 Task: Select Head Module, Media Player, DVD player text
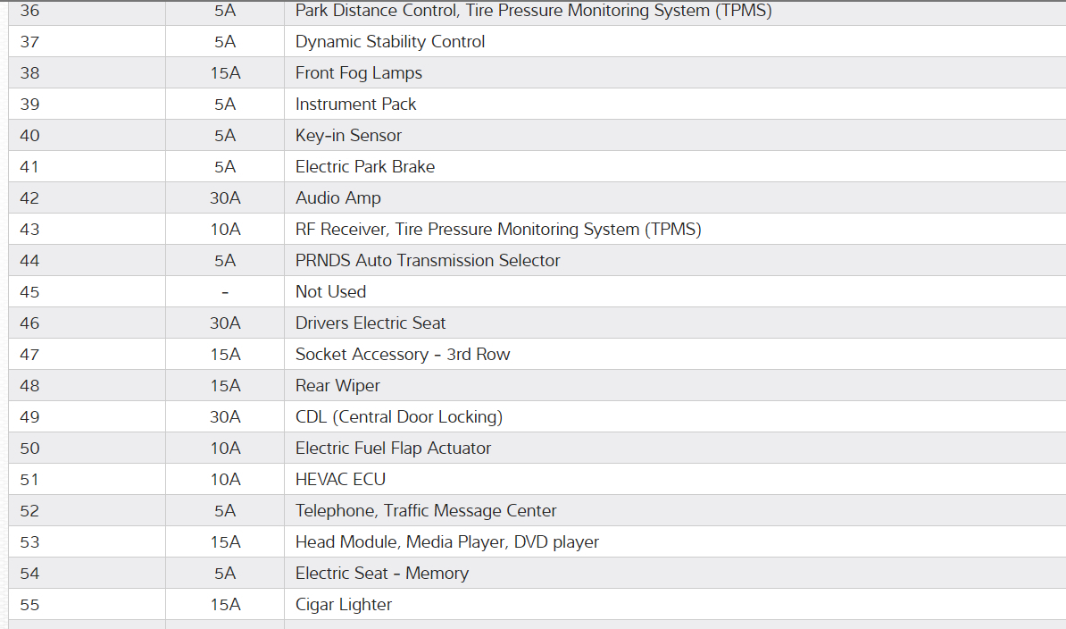coord(447,542)
